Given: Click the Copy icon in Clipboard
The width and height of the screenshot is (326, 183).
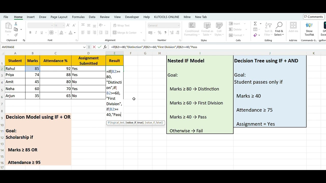Looking at the screenshot, I should point(16,29).
